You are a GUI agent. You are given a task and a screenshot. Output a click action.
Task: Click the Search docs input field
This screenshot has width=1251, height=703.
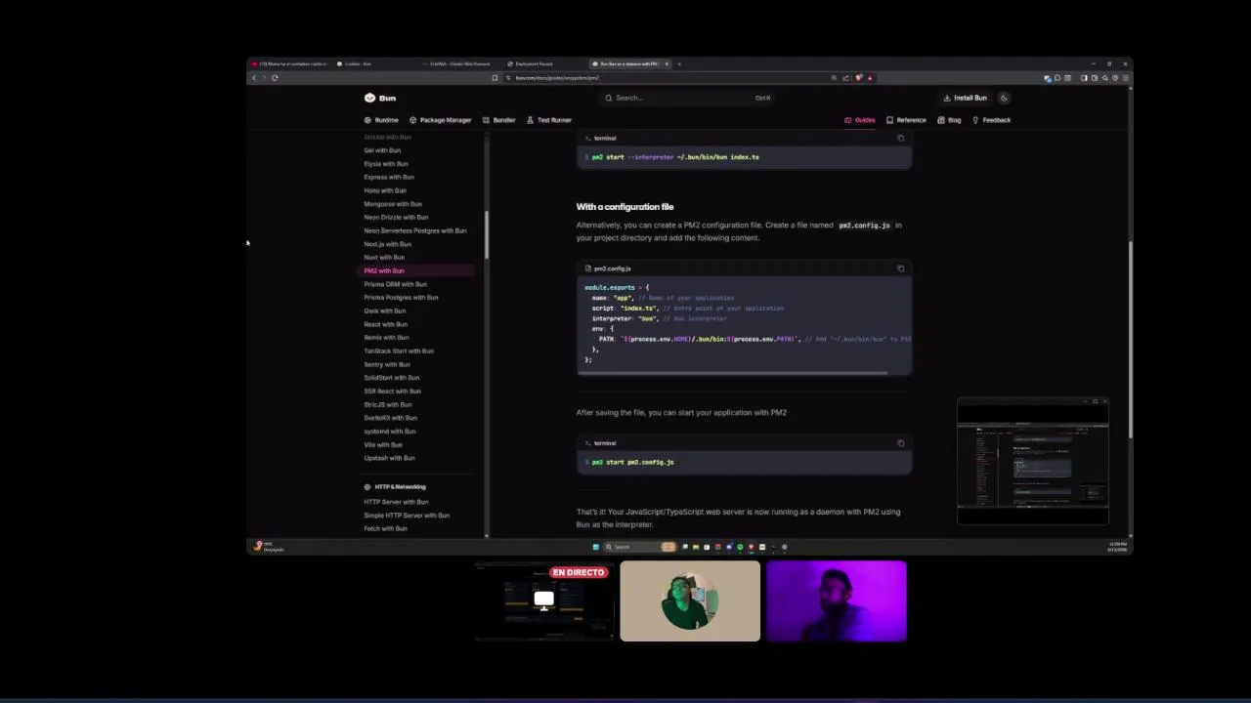tap(687, 98)
